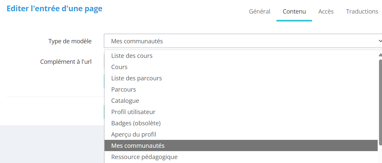Choose 'Ressource pédagogique' in the list

coord(144,157)
